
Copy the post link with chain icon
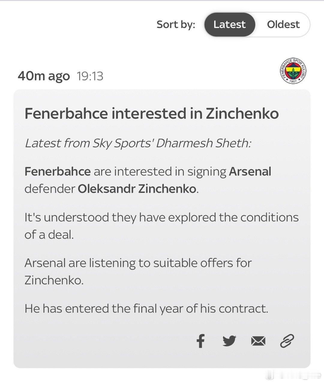[287, 341]
